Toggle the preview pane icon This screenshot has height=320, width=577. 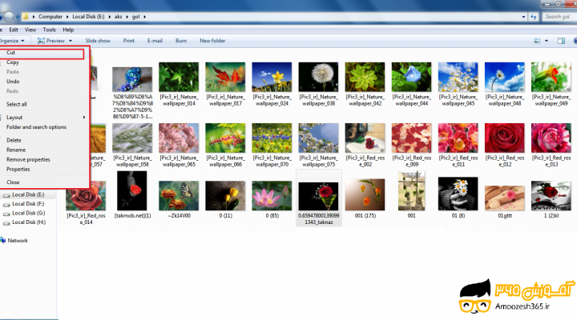[x=561, y=41]
